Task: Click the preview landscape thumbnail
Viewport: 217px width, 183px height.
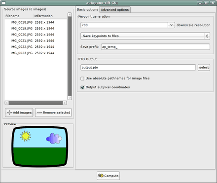Action: pos(39,146)
